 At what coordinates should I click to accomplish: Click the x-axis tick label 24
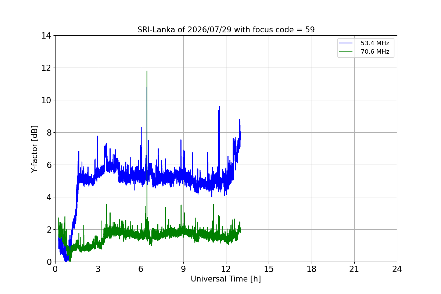tap(397, 269)
